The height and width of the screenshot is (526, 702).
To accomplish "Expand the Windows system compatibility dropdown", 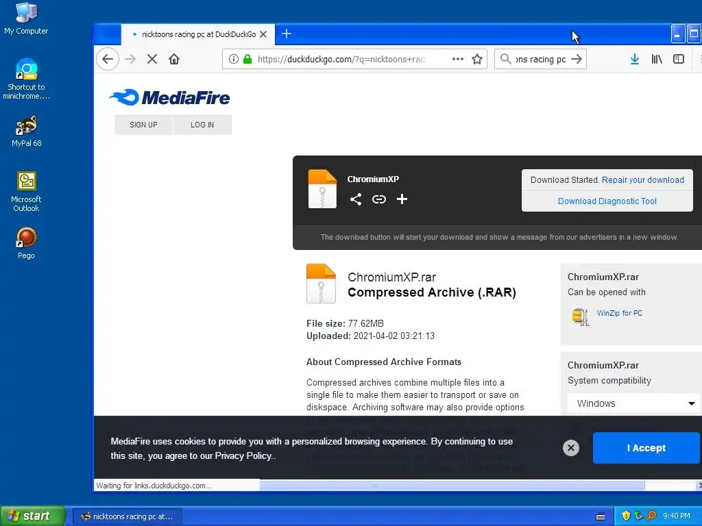I will [x=633, y=403].
